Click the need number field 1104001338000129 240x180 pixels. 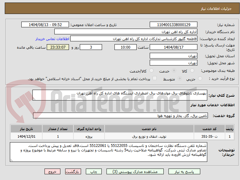pyautogui.click(x=174, y=25)
